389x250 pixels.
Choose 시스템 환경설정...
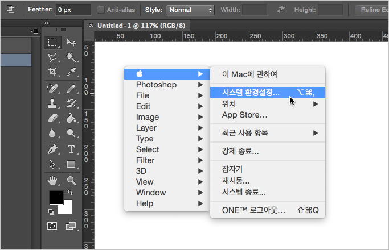(268, 93)
